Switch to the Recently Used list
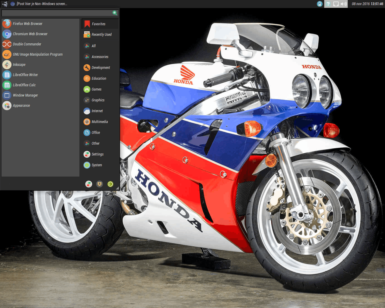The image size is (385, 308). click(100, 35)
